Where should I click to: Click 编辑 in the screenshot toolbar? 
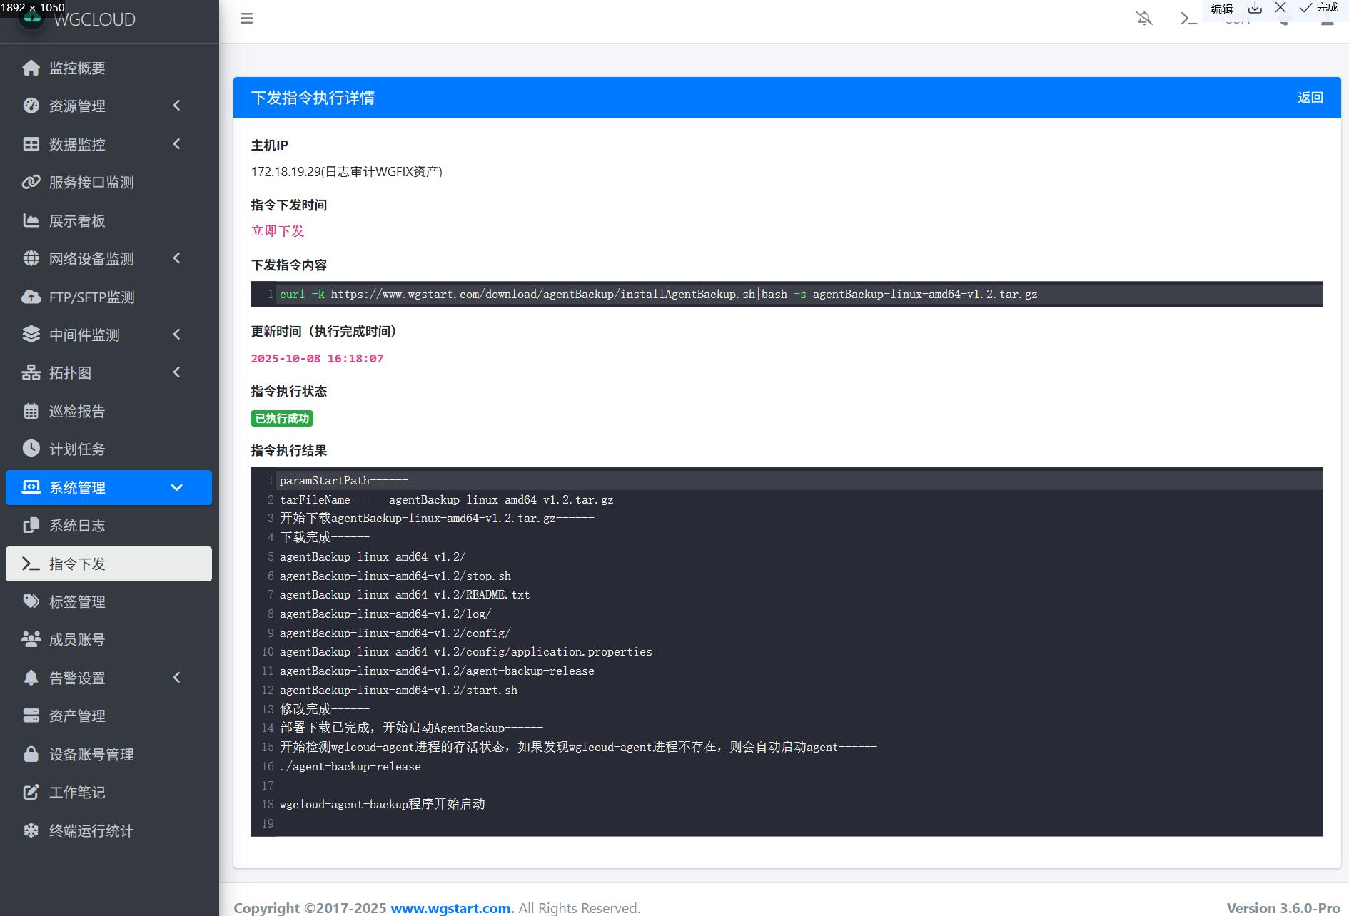click(x=1222, y=9)
